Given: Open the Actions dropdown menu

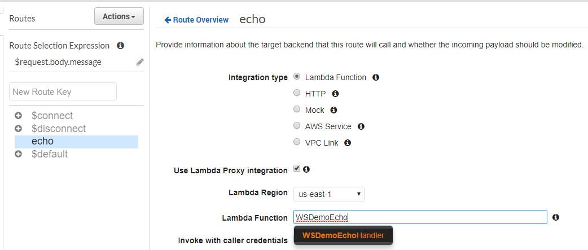Looking at the screenshot, I should tap(119, 16).
